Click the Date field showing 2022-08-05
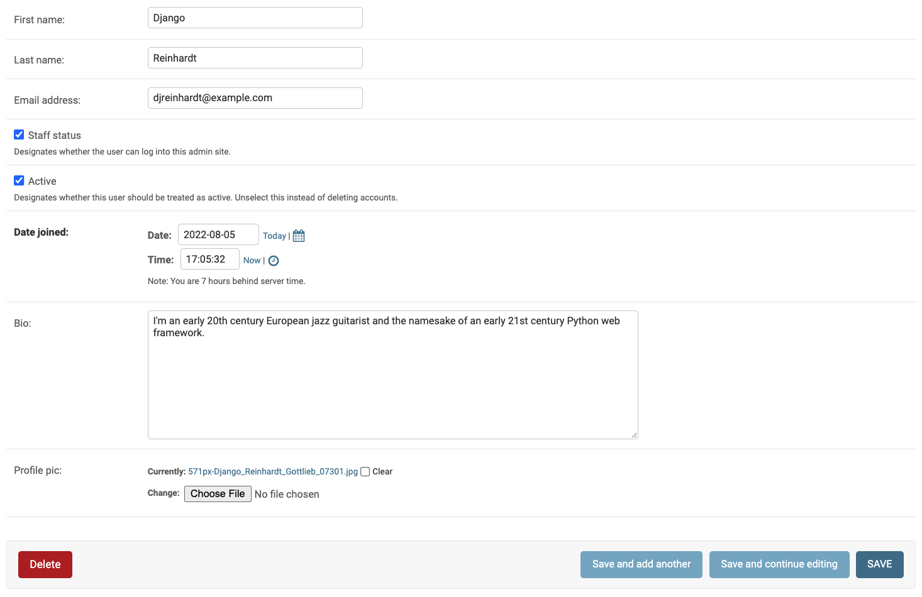The width and height of the screenshot is (922, 597). (x=218, y=234)
